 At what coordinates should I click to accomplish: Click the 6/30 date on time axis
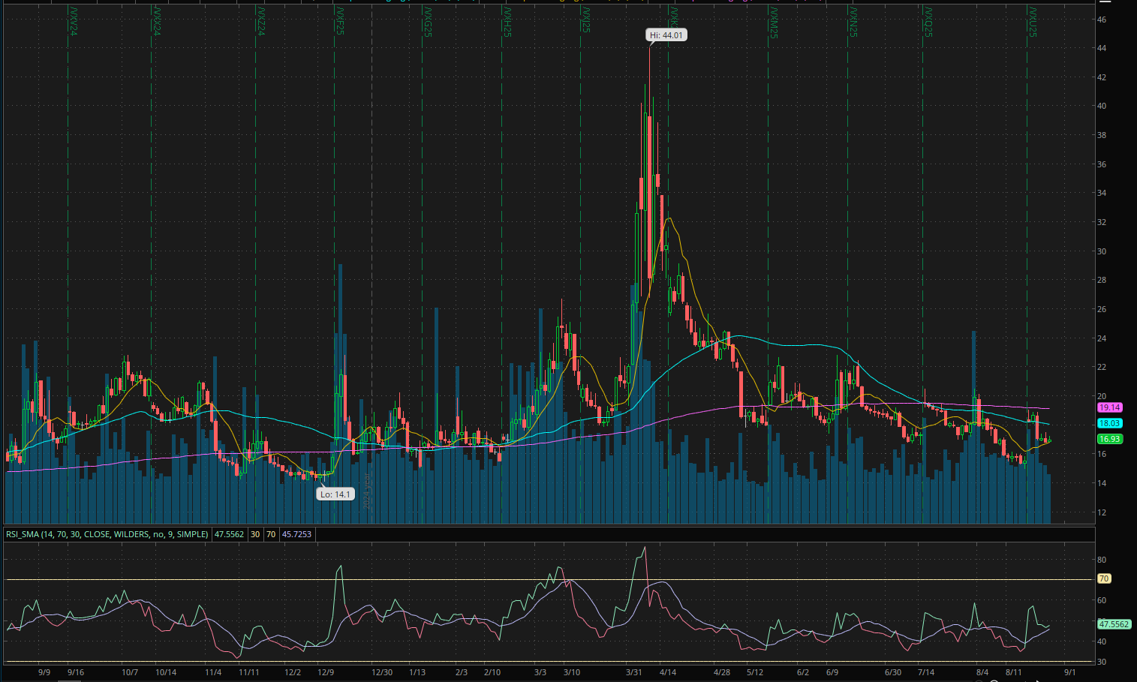[892, 672]
